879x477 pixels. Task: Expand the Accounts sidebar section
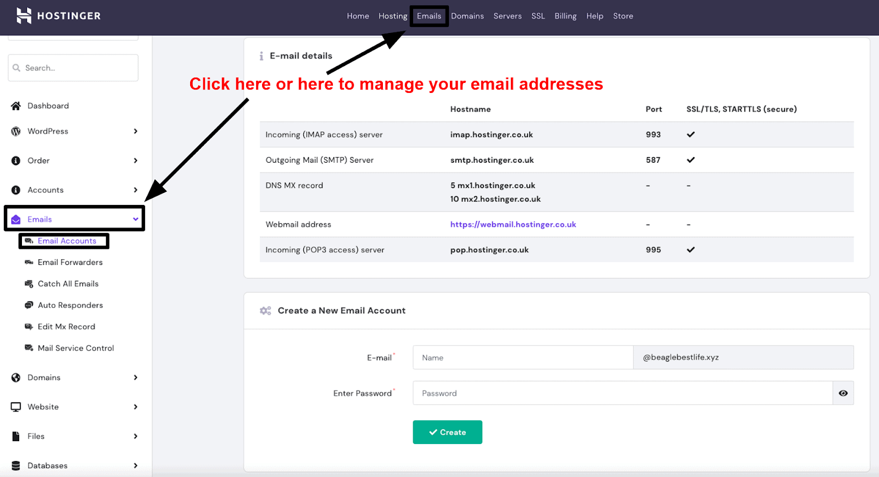pyautogui.click(x=135, y=190)
